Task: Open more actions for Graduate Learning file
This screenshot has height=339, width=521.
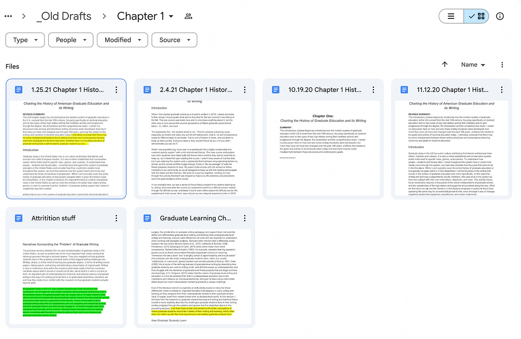Action: point(245,218)
